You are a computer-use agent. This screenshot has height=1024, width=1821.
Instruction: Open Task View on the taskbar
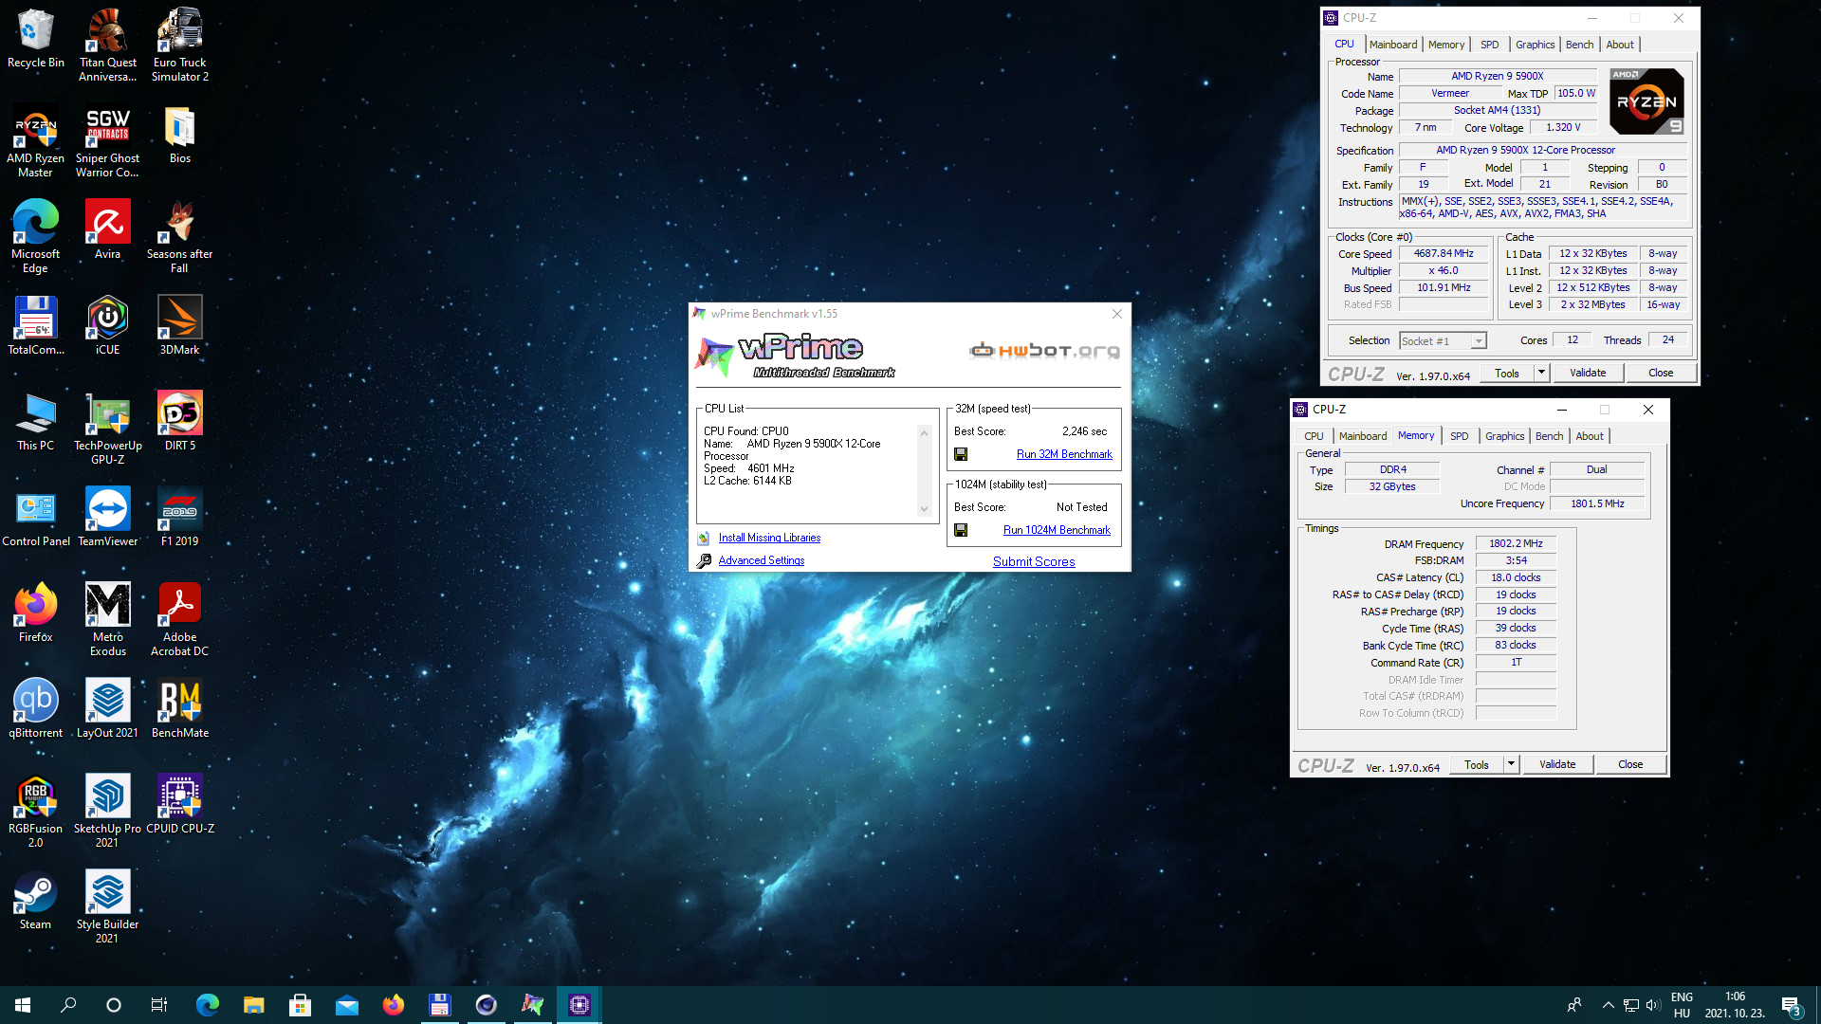tap(159, 1005)
